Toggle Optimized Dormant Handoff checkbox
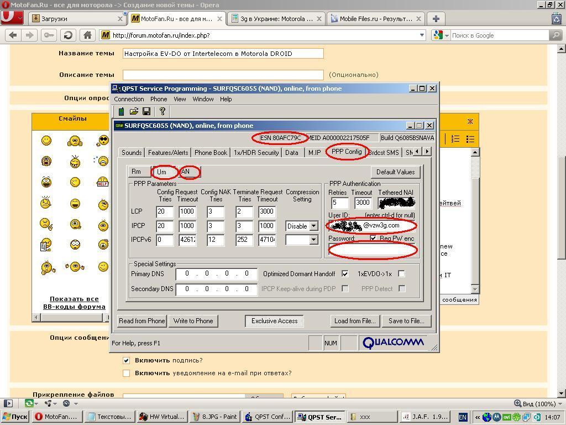The image size is (566, 425). pos(345,274)
